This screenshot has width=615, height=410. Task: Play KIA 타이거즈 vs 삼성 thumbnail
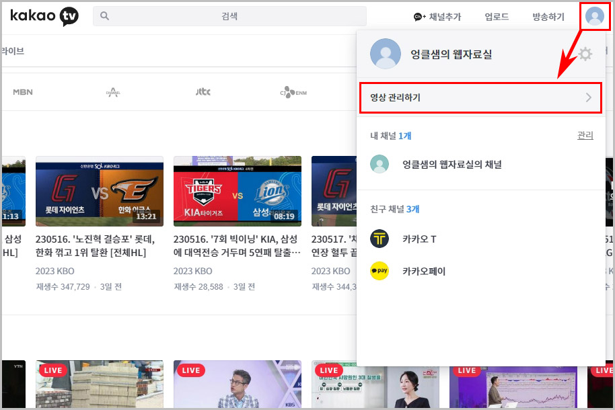[x=238, y=192]
